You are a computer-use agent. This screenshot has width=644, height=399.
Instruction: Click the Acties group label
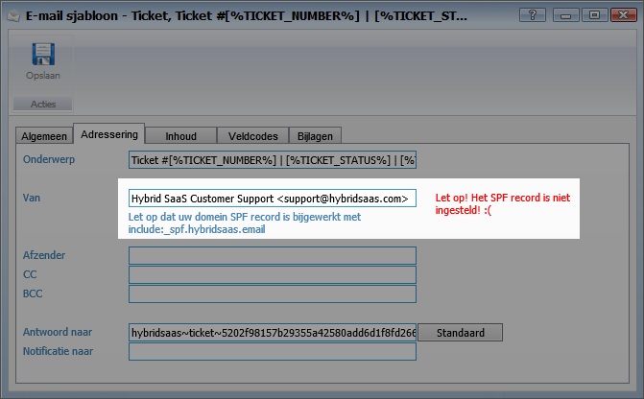coord(42,104)
